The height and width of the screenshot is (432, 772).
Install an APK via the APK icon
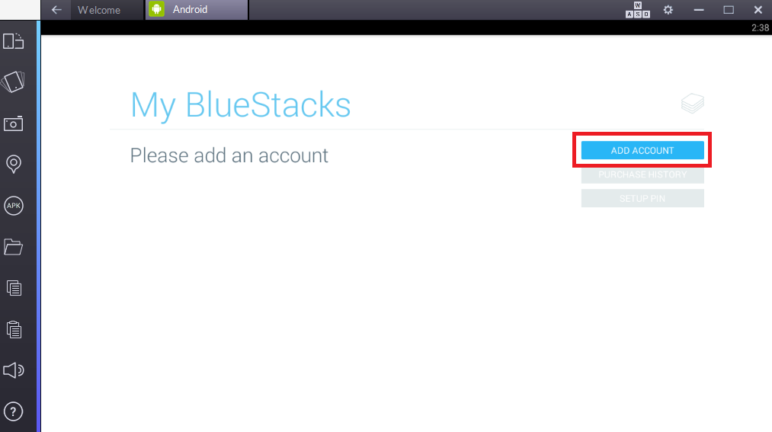click(x=13, y=206)
